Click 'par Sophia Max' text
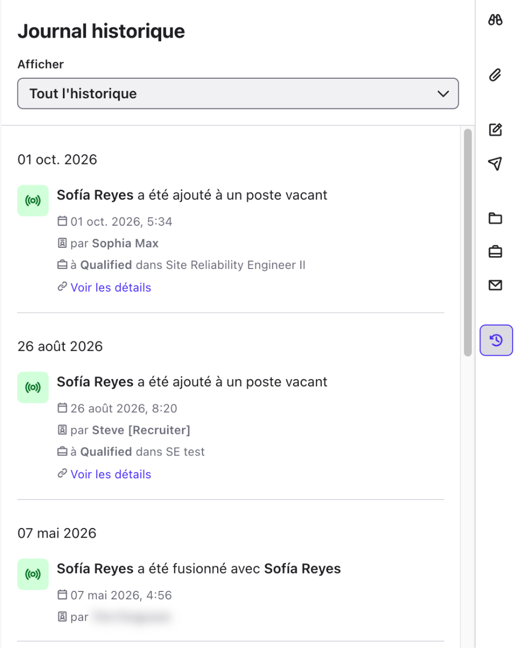Screen dimensions: 518x648 point(114,244)
